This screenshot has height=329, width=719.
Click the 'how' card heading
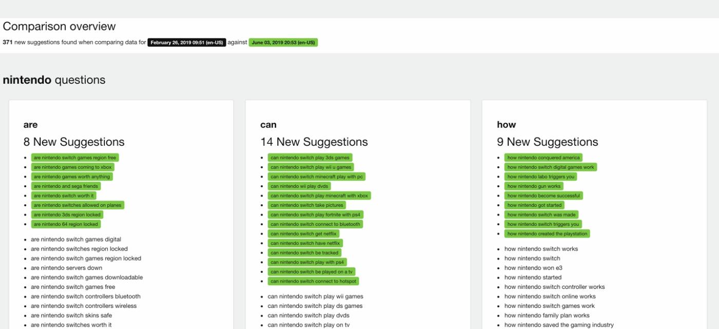(506, 125)
